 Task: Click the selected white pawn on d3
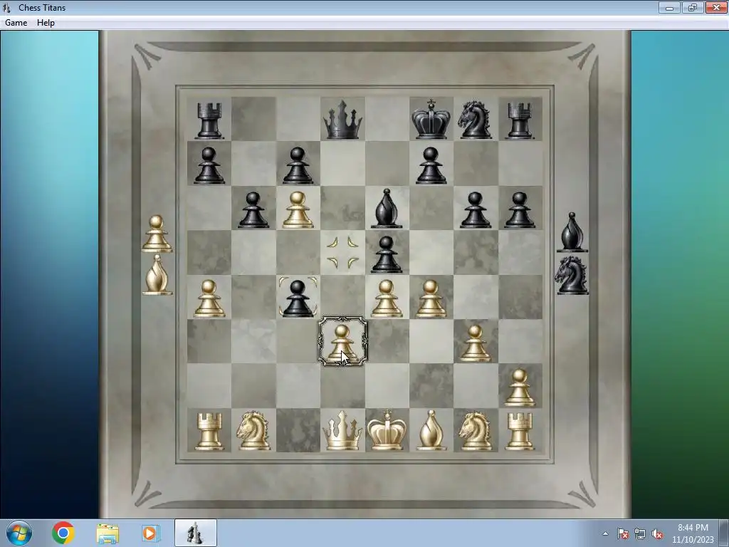click(342, 342)
